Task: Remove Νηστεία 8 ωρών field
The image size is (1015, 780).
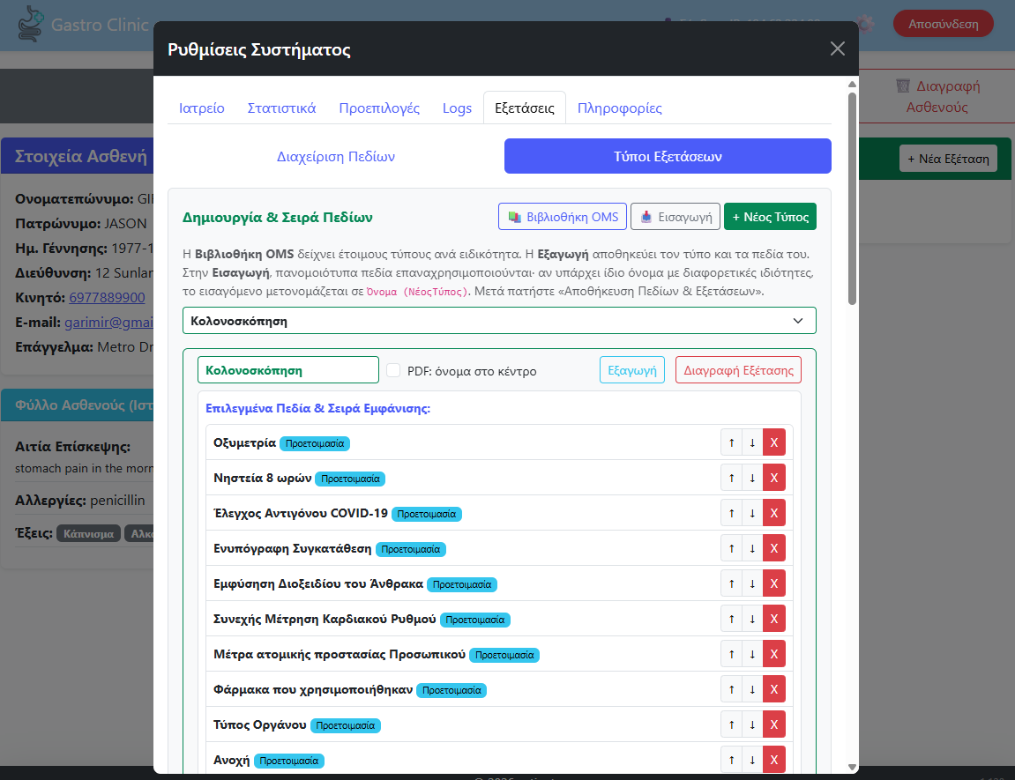Action: [773, 478]
